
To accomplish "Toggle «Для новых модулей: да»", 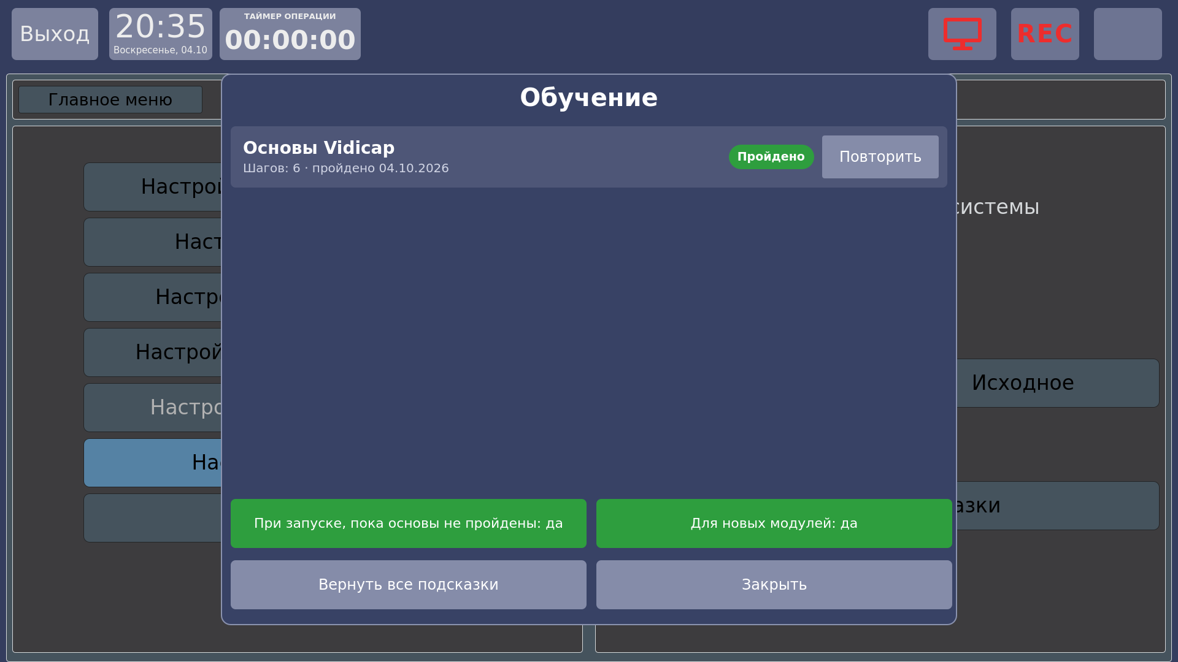I will coord(774,523).
